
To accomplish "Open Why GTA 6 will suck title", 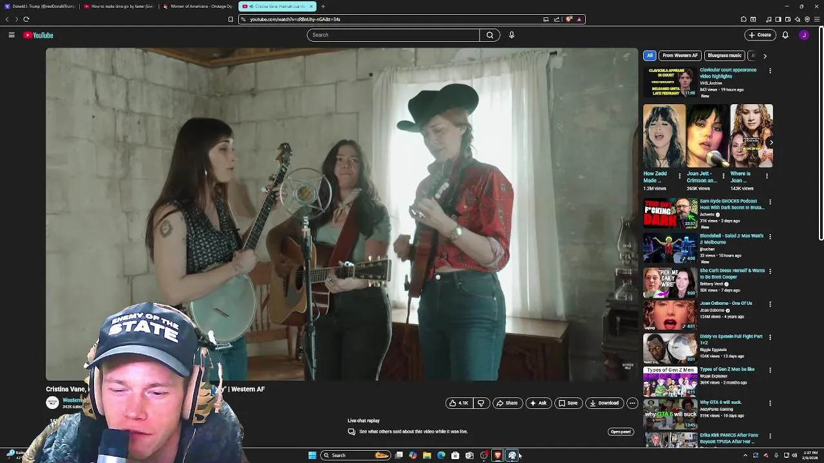I will [x=721, y=403].
